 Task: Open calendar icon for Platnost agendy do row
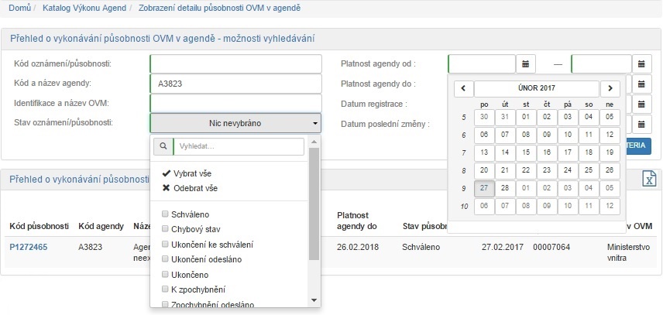tap(642, 84)
